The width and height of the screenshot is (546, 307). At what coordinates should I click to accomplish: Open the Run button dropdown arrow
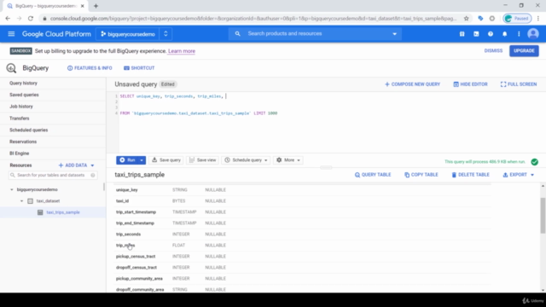142,160
